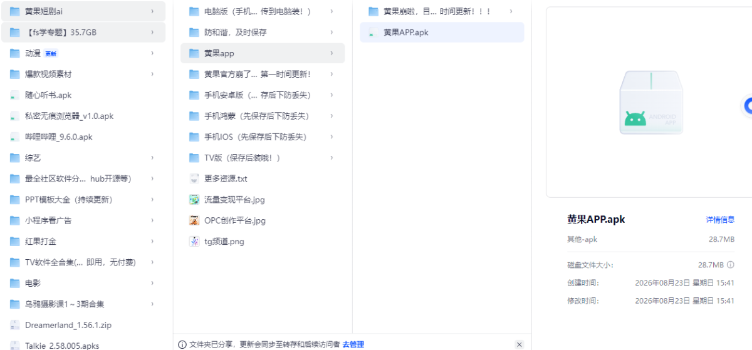Click the 更多资源.txt text file icon
The height and width of the screenshot is (350, 752).
click(x=194, y=178)
